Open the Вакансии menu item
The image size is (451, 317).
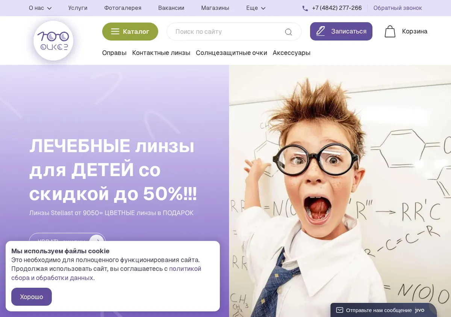coord(171,8)
